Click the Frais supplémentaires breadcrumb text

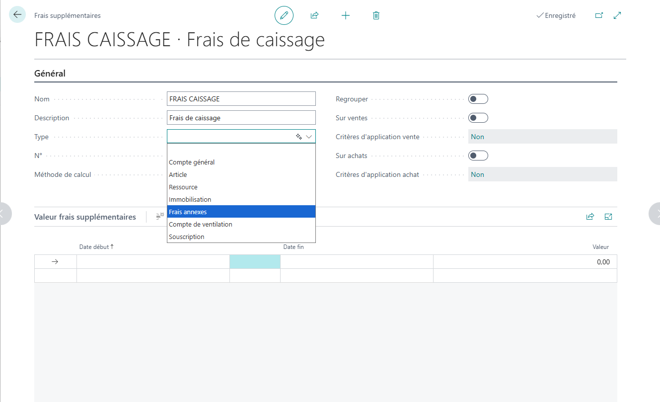pyautogui.click(x=68, y=15)
